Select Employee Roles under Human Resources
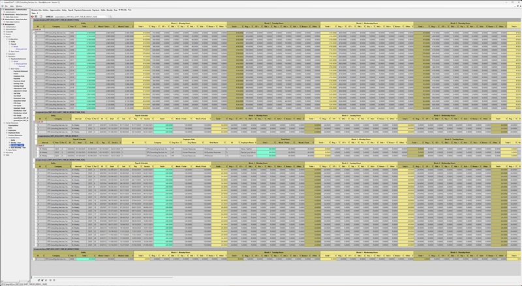The image size is (522, 286). [13, 132]
